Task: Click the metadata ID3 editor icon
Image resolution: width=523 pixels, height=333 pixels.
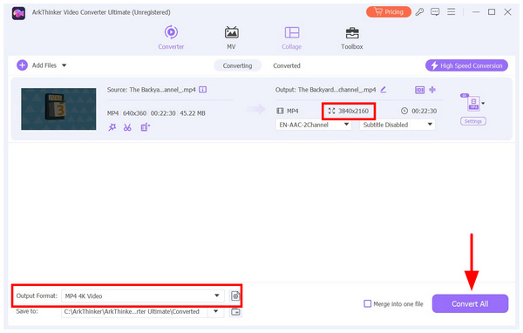Action: pos(419,90)
